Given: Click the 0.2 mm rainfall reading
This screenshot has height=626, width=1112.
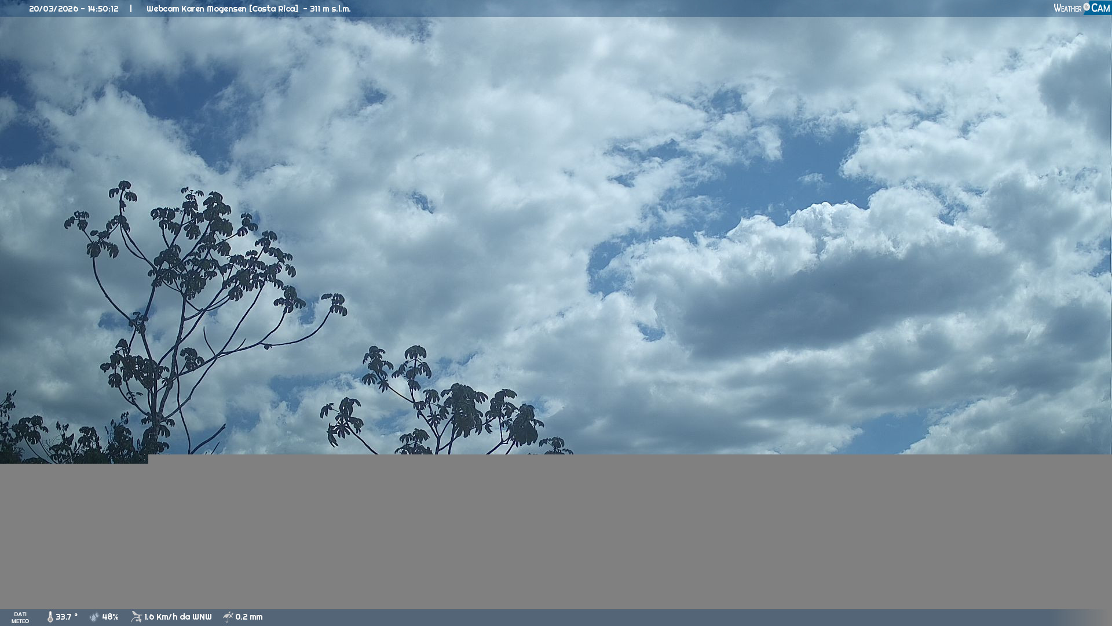Looking at the screenshot, I should [249, 617].
